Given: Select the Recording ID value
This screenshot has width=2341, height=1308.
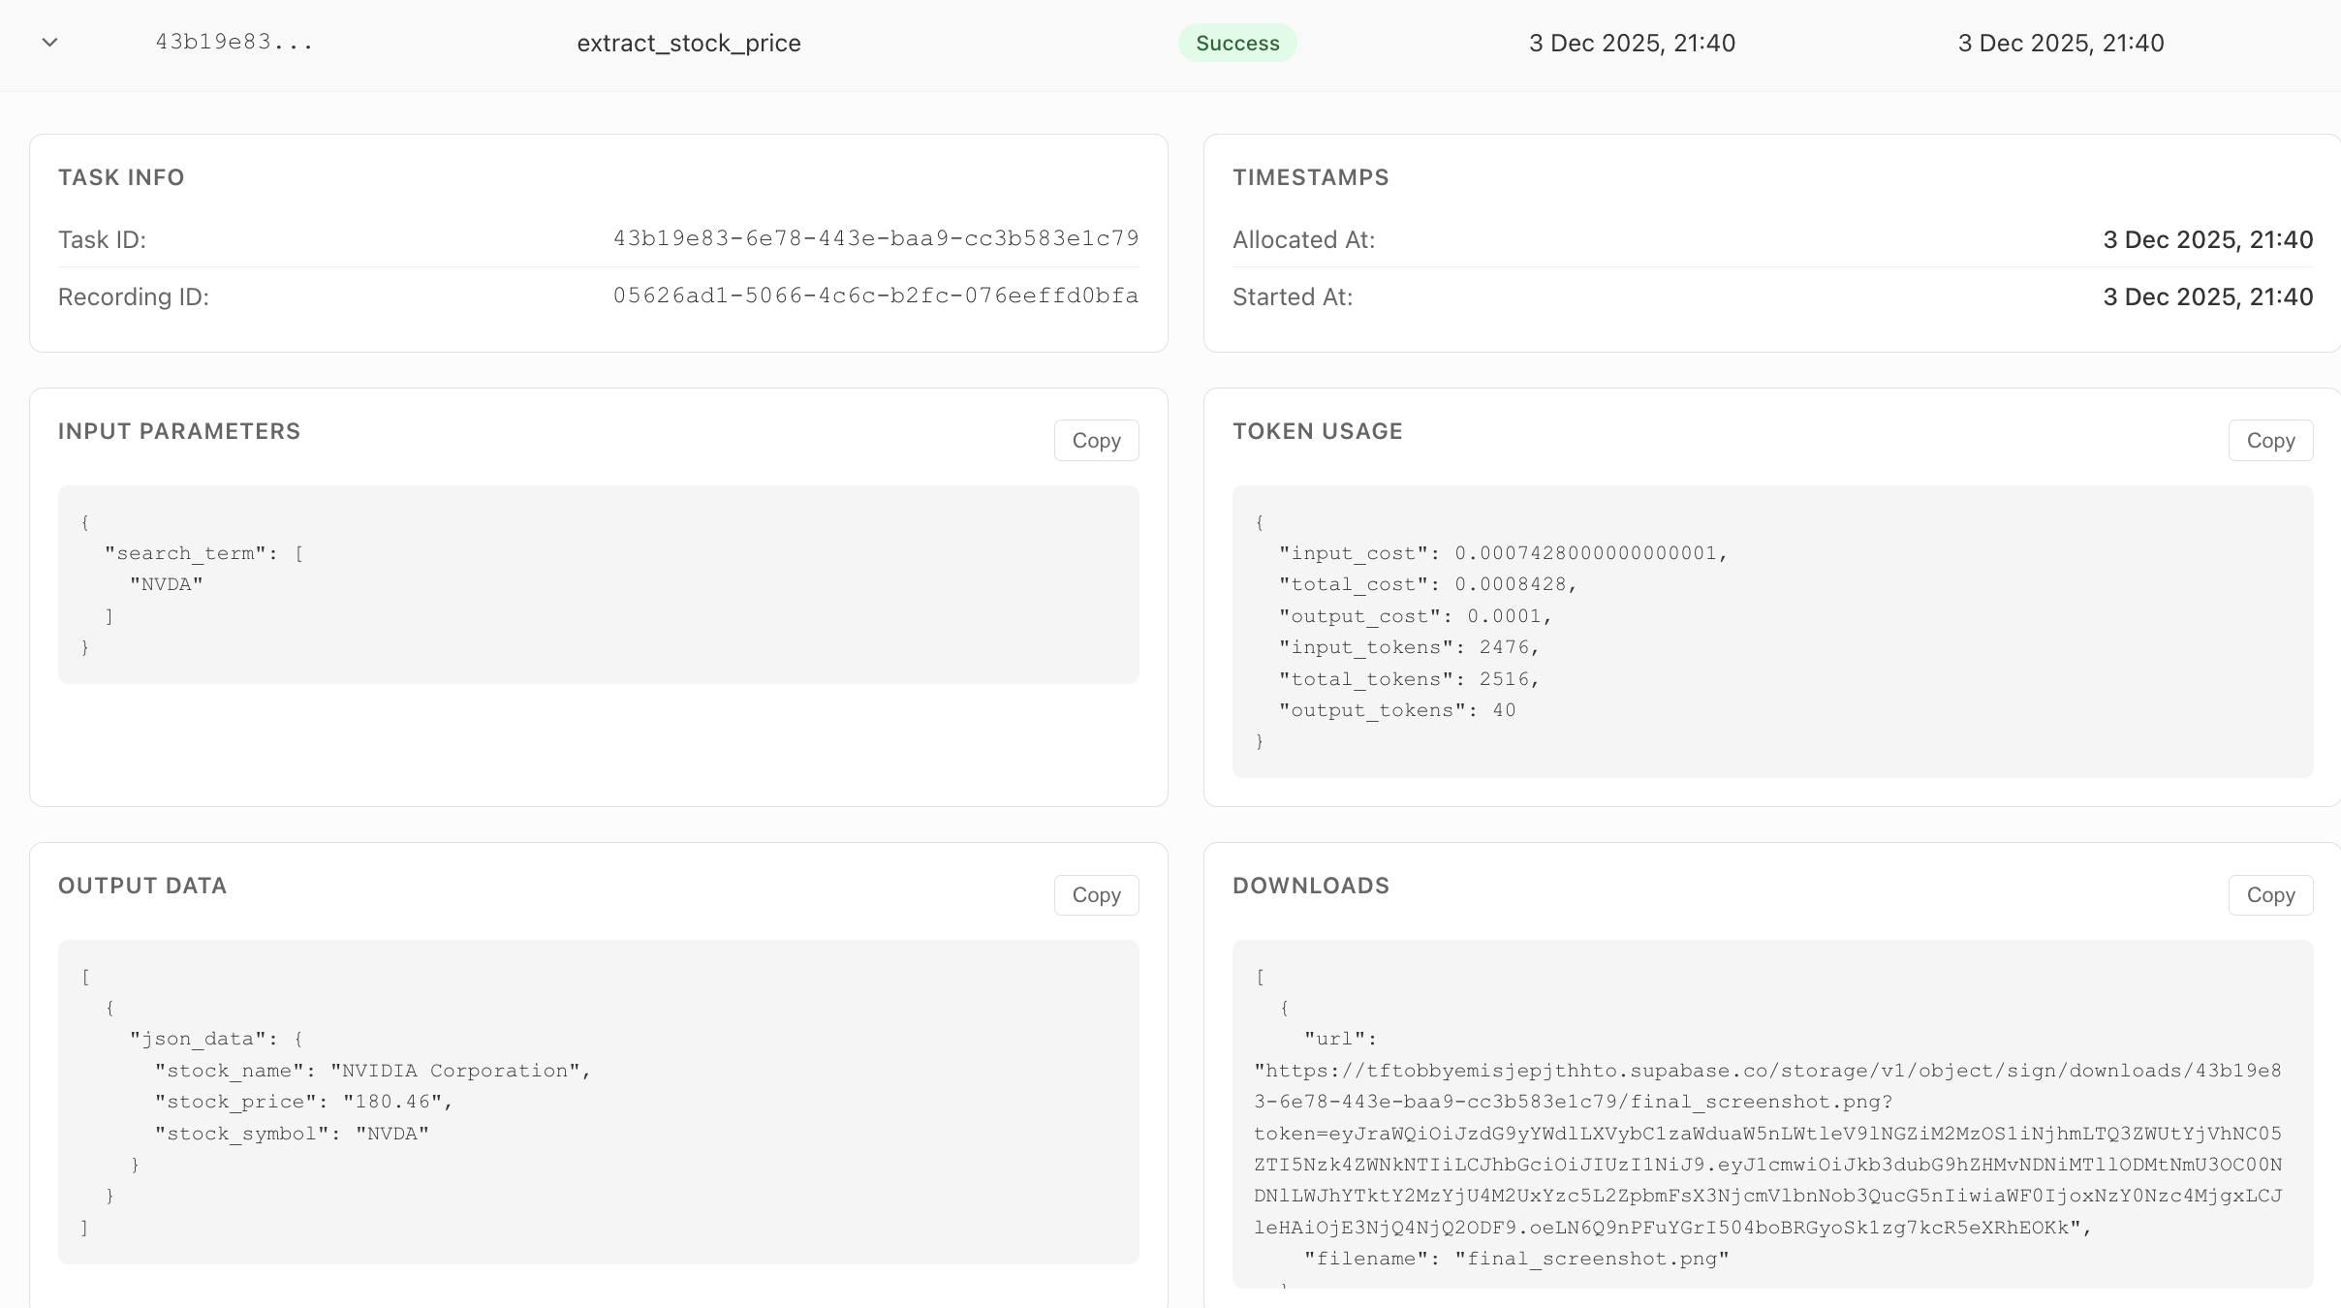Looking at the screenshot, I should tap(876, 296).
